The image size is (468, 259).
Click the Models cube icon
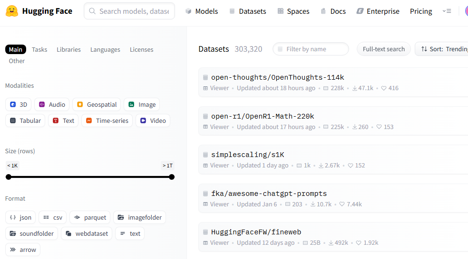click(x=188, y=11)
